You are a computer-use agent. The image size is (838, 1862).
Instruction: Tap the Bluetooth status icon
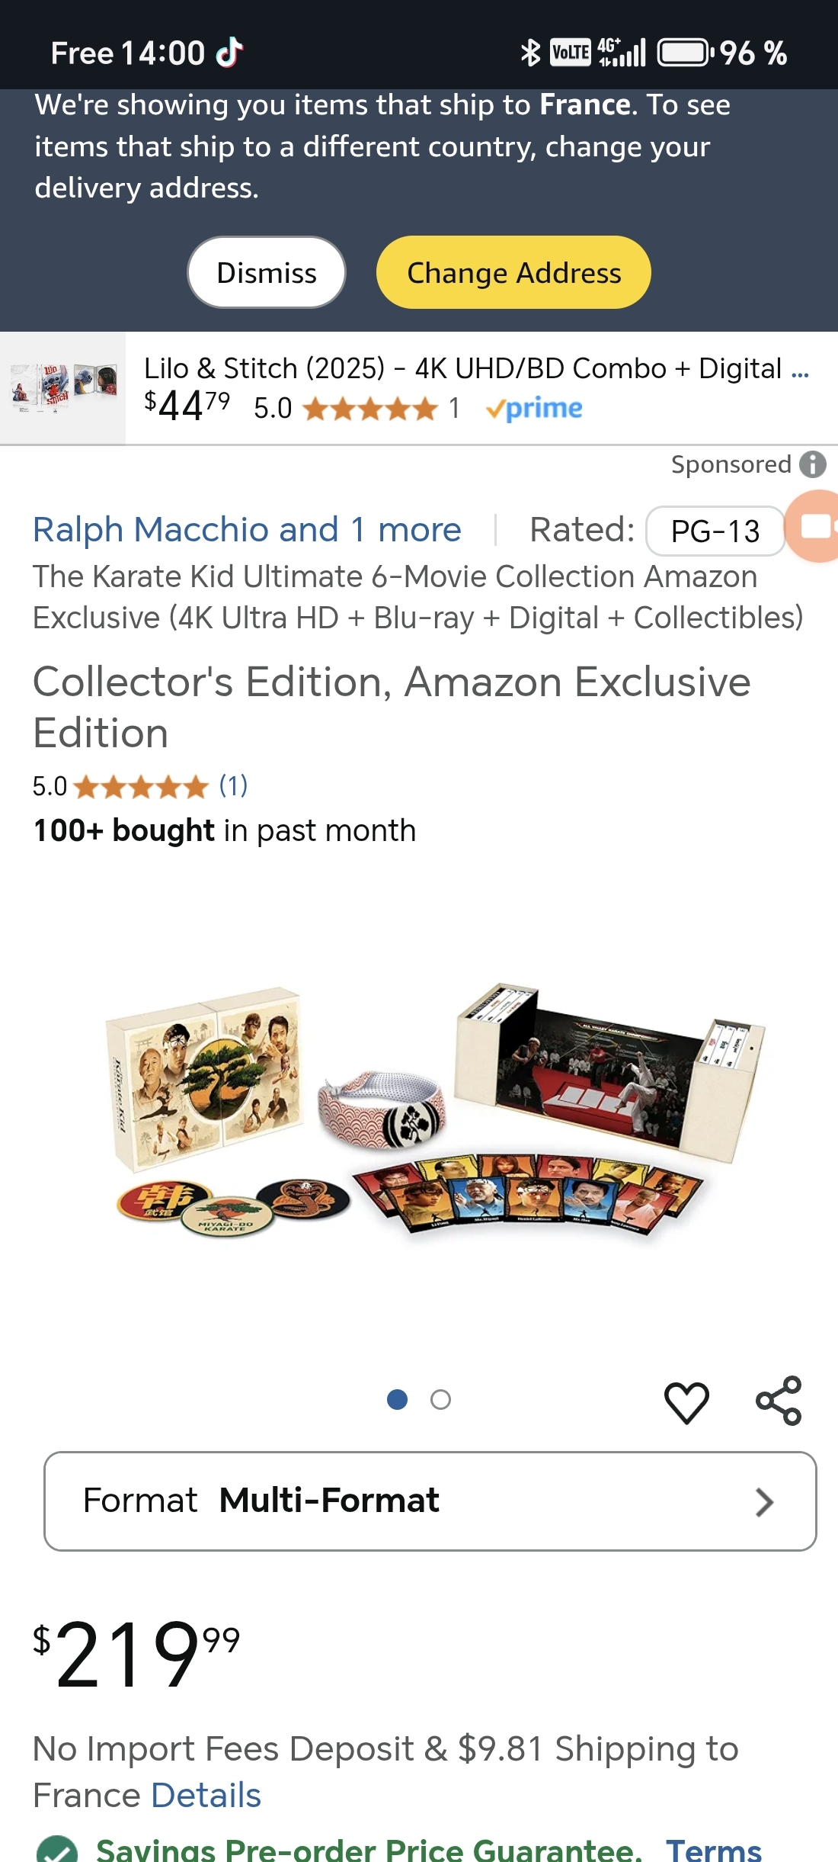(x=530, y=53)
